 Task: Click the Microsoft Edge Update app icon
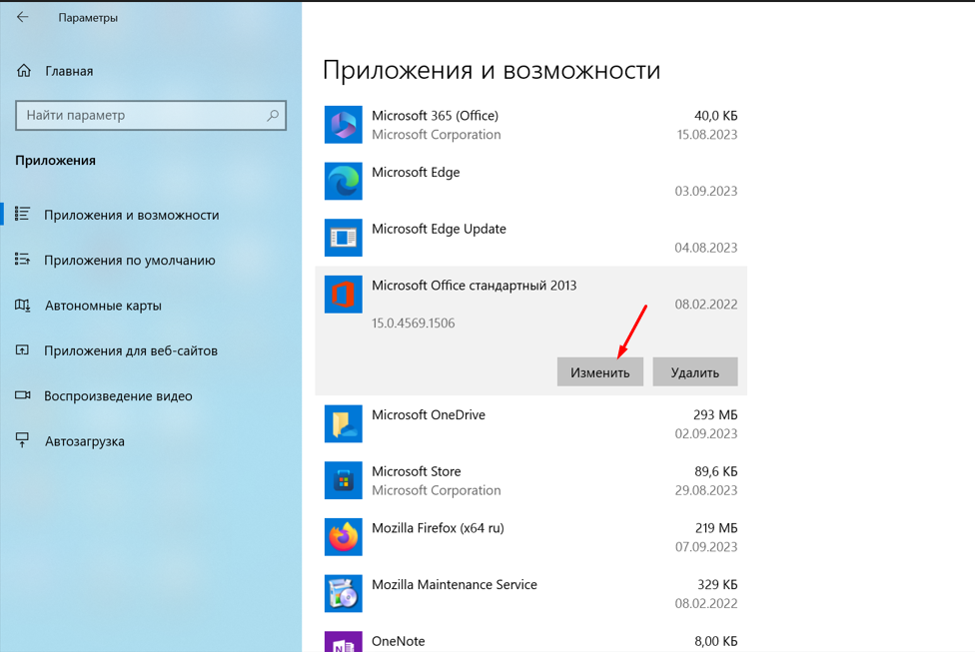pos(344,238)
